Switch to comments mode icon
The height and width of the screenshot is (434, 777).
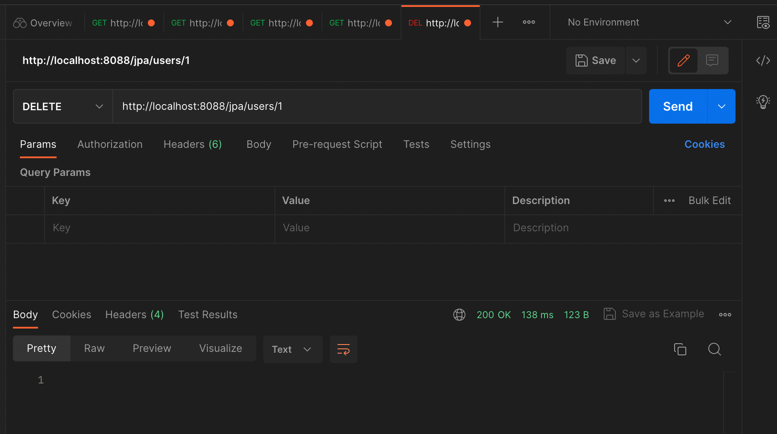(x=712, y=61)
